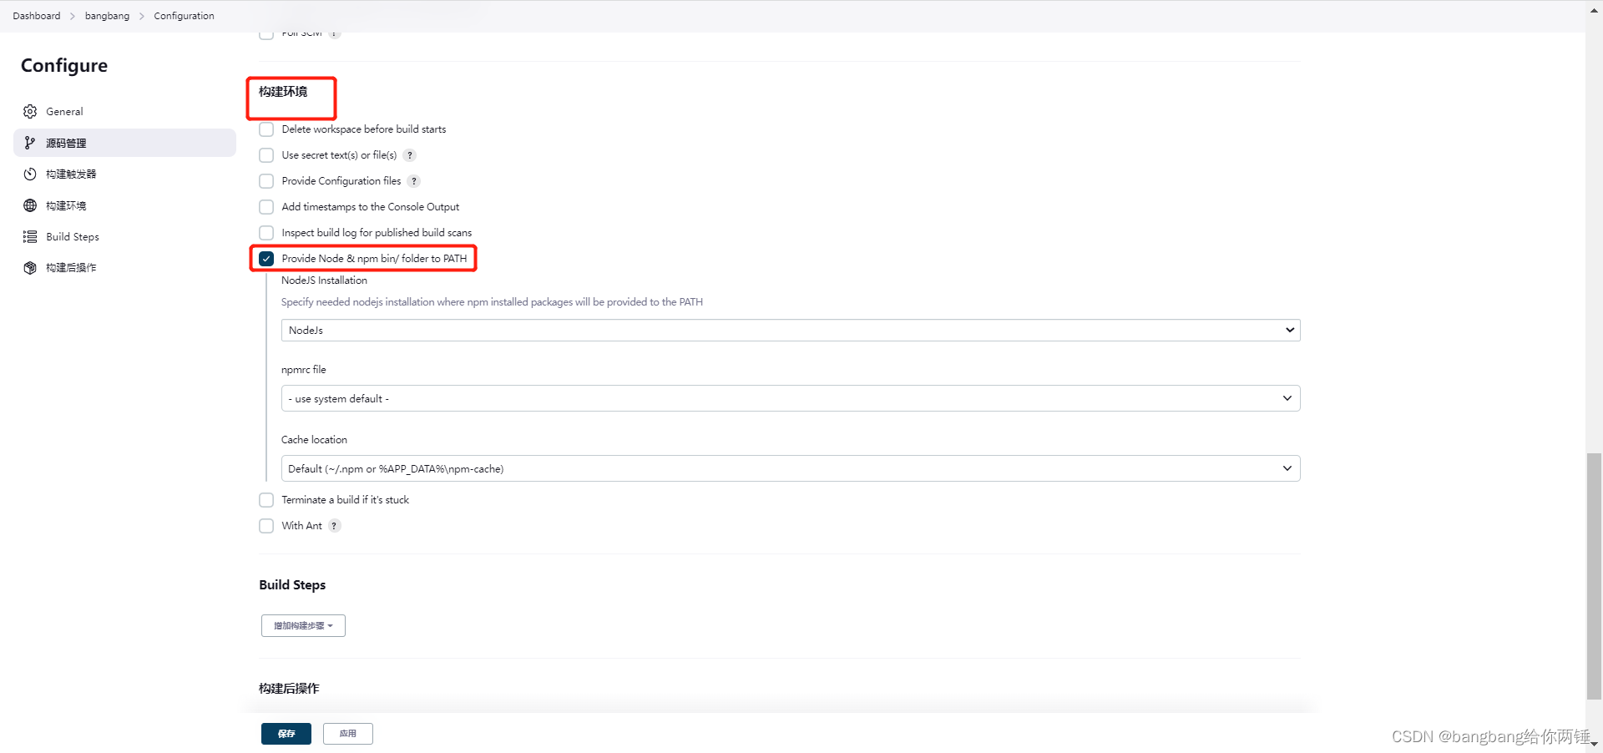Open help for Provide Configuration files
Image resolution: width=1603 pixels, height=753 pixels.
[414, 181]
